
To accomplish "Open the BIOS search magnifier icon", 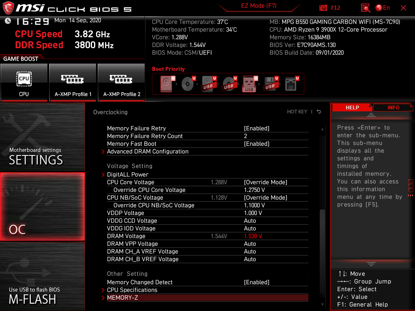I will [x=366, y=8].
